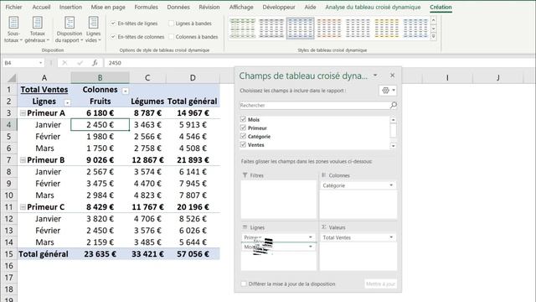Enable Différer la mise à jour checkbox
The width and height of the screenshot is (536, 302).
tap(244, 284)
